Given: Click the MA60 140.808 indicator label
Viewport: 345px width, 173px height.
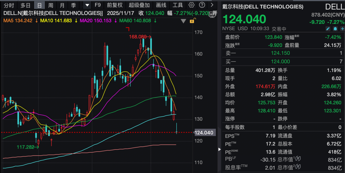Looking at the screenshot, I should 135,21.
